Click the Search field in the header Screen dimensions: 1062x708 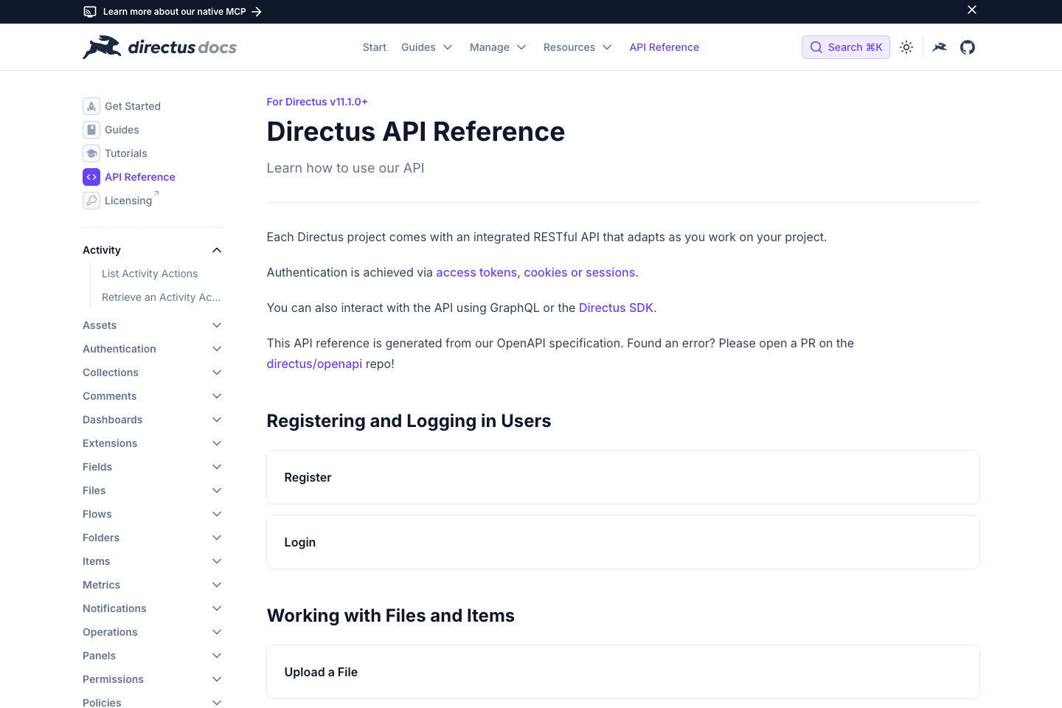tap(845, 46)
